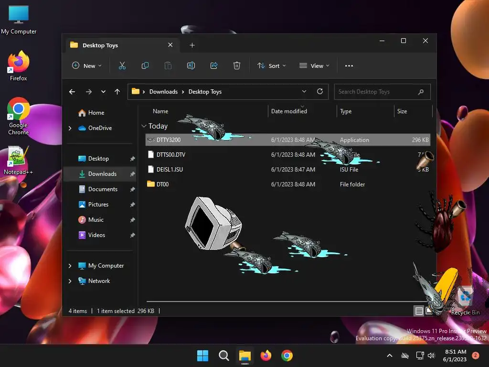This screenshot has height=367, width=489.
Task: Open Windows Start menu
Action: pos(202,356)
